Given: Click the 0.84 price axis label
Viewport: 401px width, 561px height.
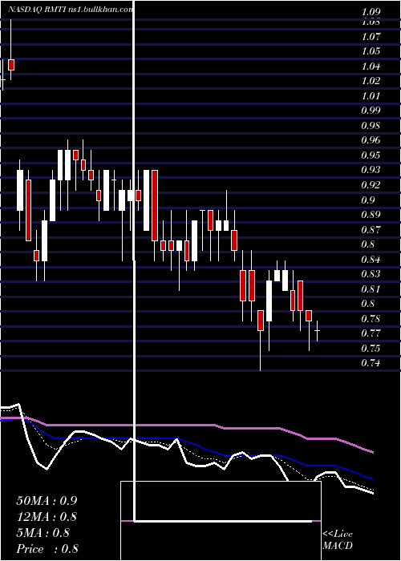Looking at the screenshot, I should coord(371,259).
